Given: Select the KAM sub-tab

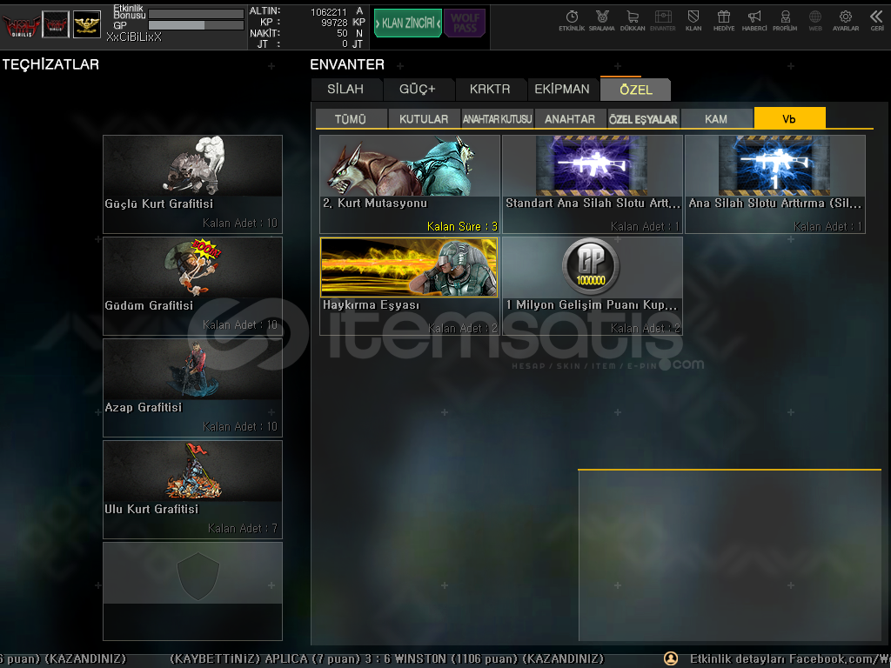Looking at the screenshot, I should 716,118.
